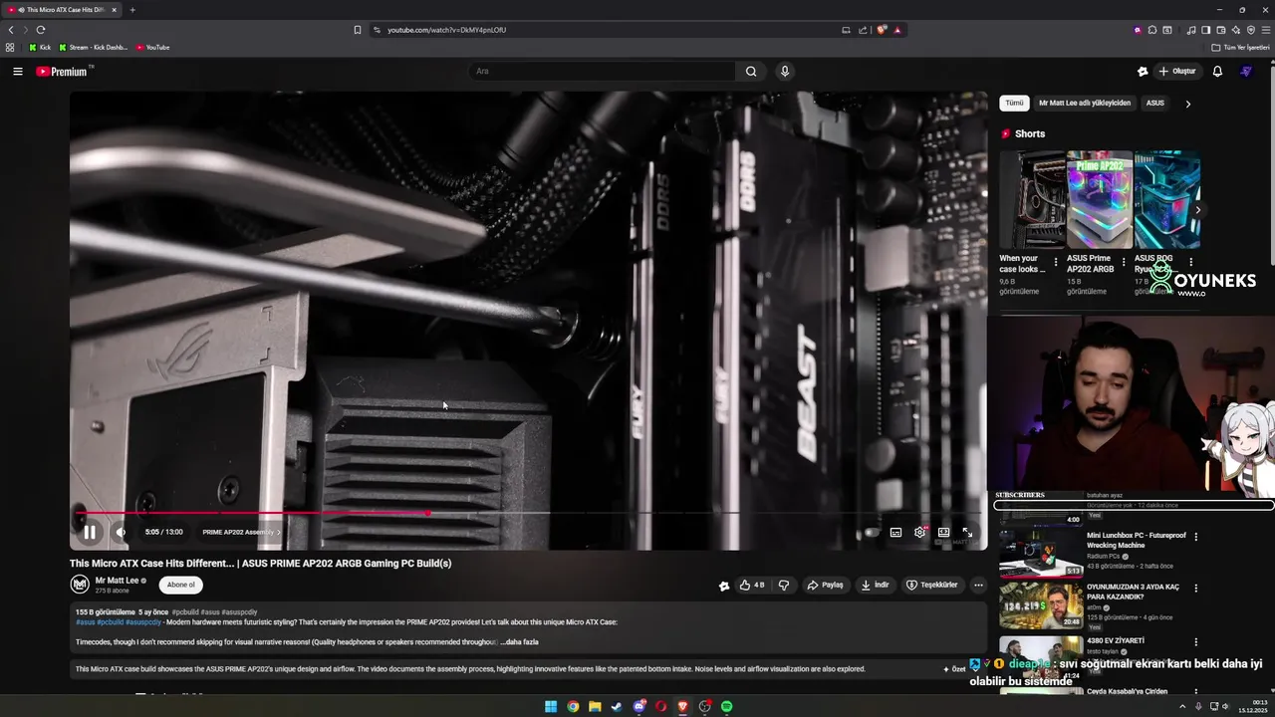Toggle the browser sidebar panel
The image size is (1275, 717).
(1205, 30)
